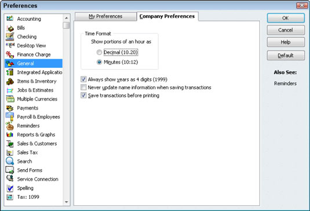Viewport: 310px width, 211px height.
Task: Click the Items & Inventory icon
Action: pos(10,81)
